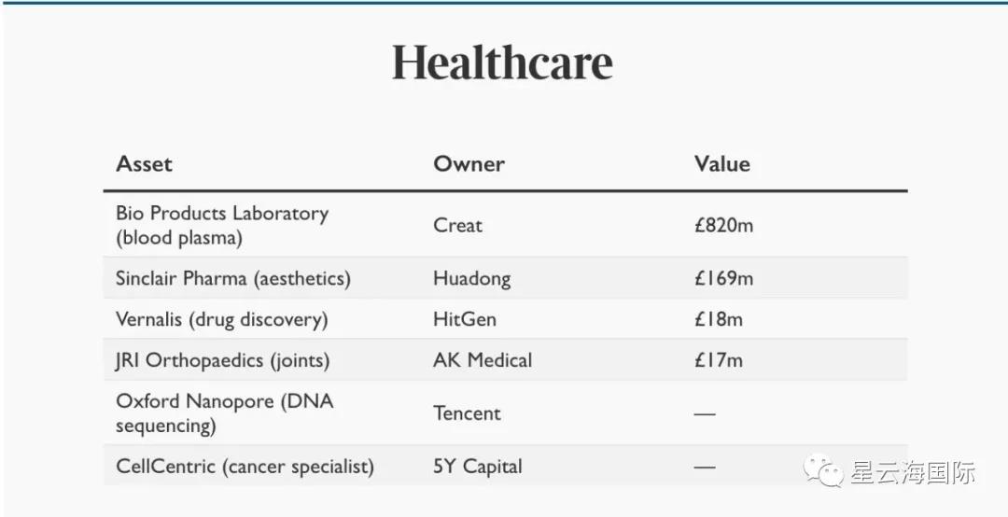Viewport: 1008px width, 517px height.
Task: Click the Huadong owner cell
Action: click(471, 278)
